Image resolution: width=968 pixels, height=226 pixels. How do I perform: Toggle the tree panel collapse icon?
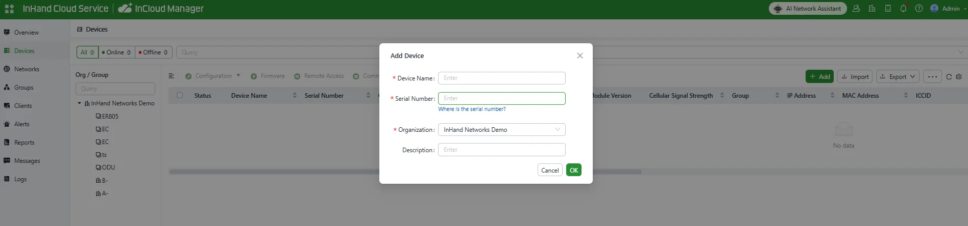pyautogui.click(x=172, y=76)
